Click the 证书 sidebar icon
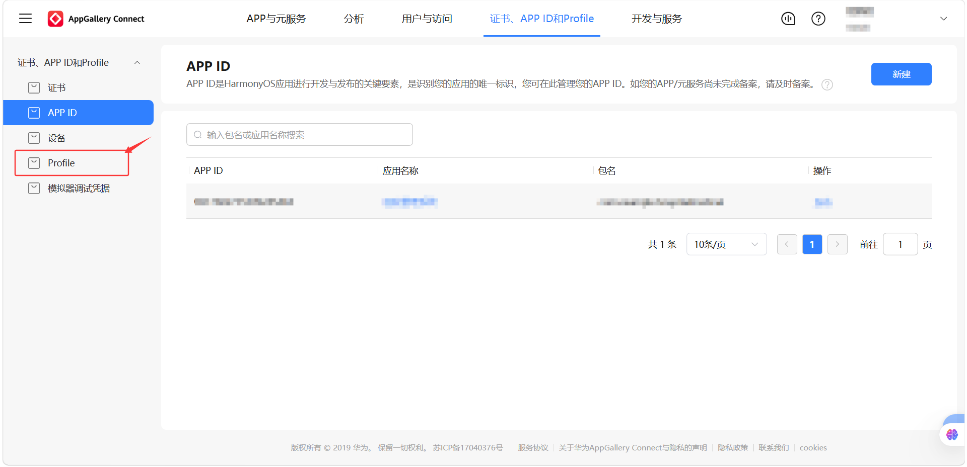 point(34,87)
